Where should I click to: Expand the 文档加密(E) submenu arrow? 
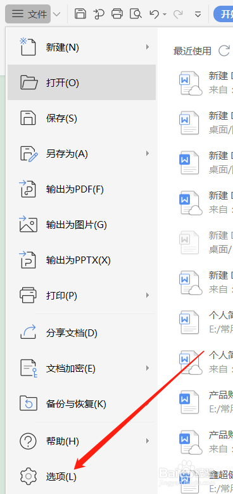pyautogui.click(x=147, y=368)
